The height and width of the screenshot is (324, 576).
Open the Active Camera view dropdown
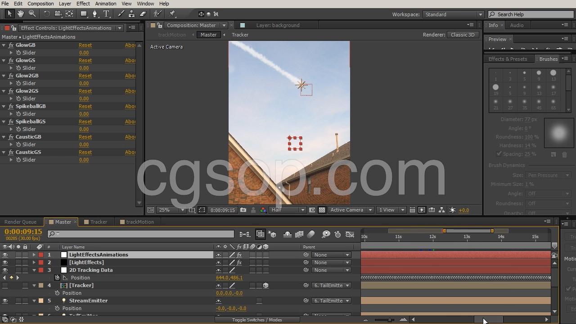pyautogui.click(x=351, y=210)
